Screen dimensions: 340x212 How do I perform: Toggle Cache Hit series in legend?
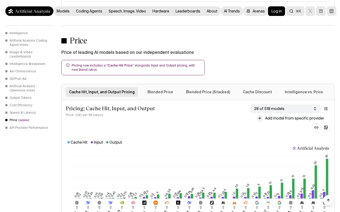[x=78, y=142]
